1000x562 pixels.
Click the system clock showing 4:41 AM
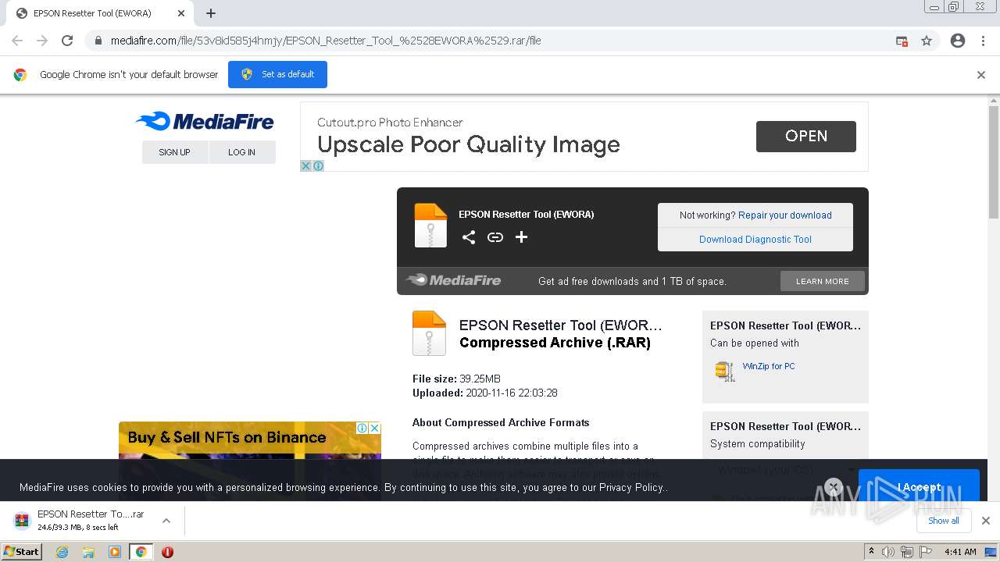click(x=960, y=552)
